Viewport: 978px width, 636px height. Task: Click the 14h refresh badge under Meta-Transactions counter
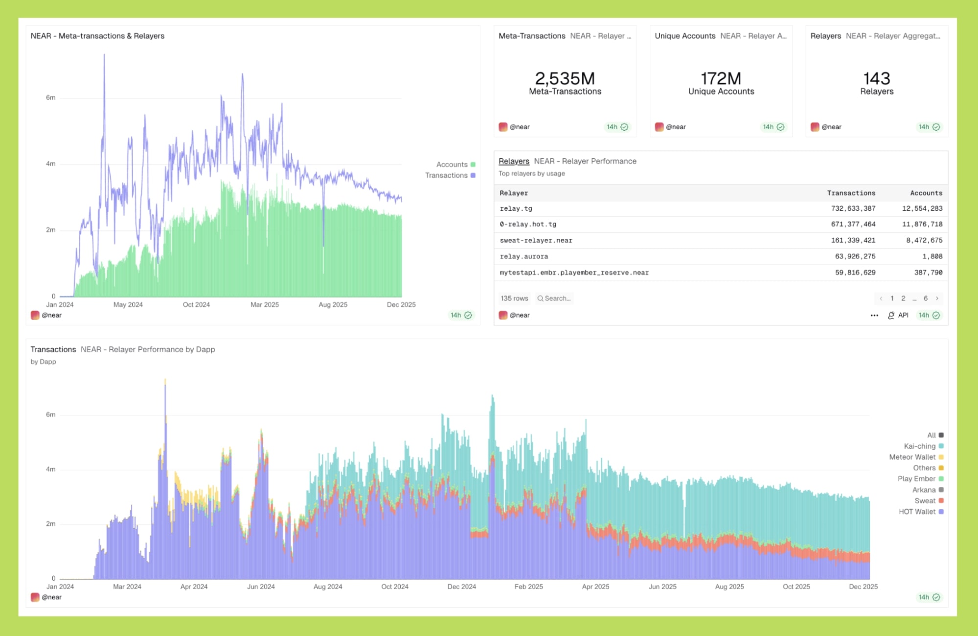pos(617,127)
